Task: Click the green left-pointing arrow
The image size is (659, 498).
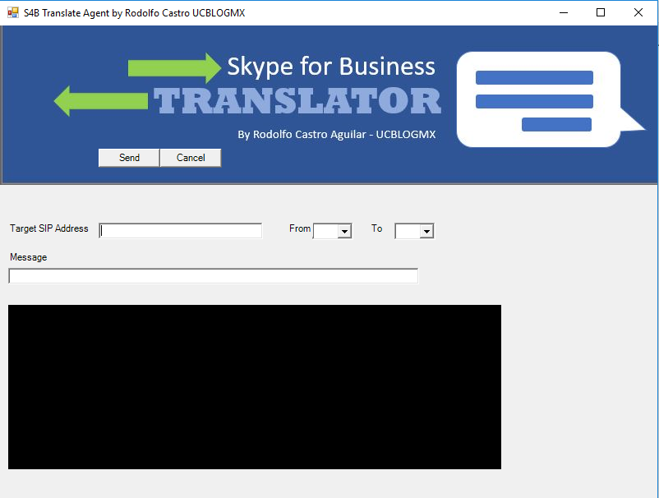Action: [100, 101]
